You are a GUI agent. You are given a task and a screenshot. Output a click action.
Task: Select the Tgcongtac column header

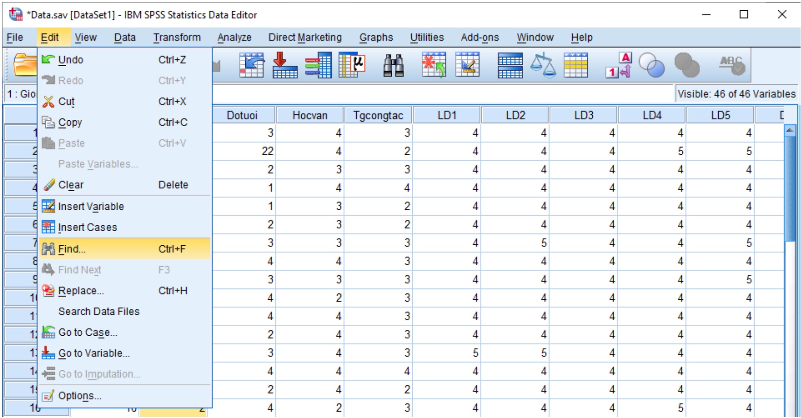pyautogui.click(x=379, y=116)
